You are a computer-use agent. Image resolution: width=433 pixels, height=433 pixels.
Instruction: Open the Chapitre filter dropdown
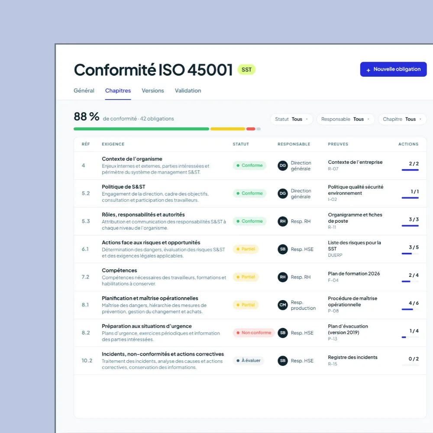(x=402, y=120)
